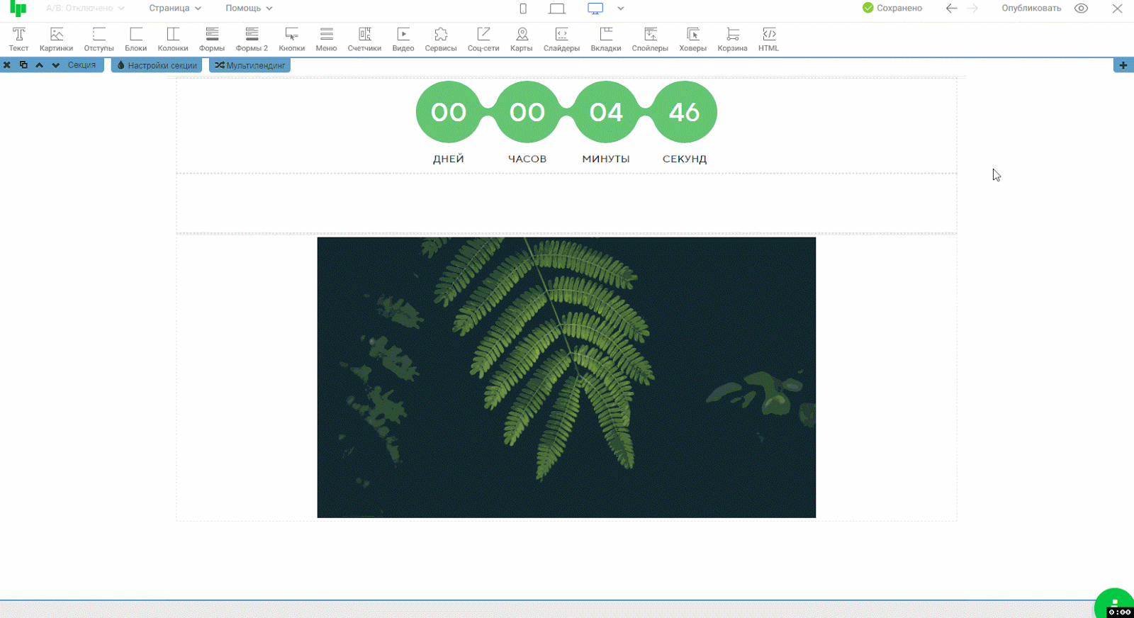1134x618 pixels.
Task: Expand the A/B Отключено dropdown
Action: [x=85, y=9]
